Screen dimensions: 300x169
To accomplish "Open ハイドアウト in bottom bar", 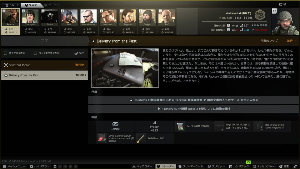I will [40, 166].
